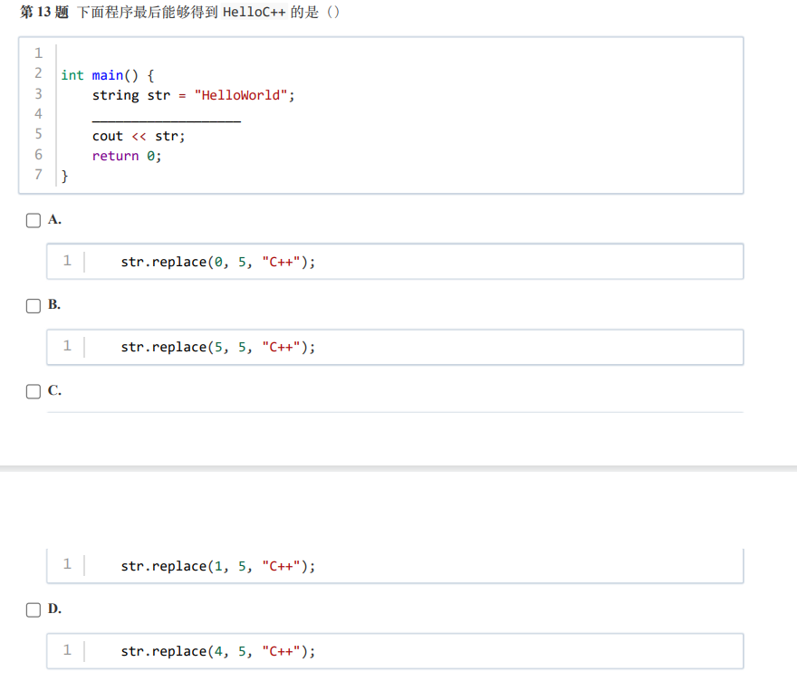Select the code snippet str.replace(1, 5, "C++");
The image size is (797, 681).
(217, 566)
